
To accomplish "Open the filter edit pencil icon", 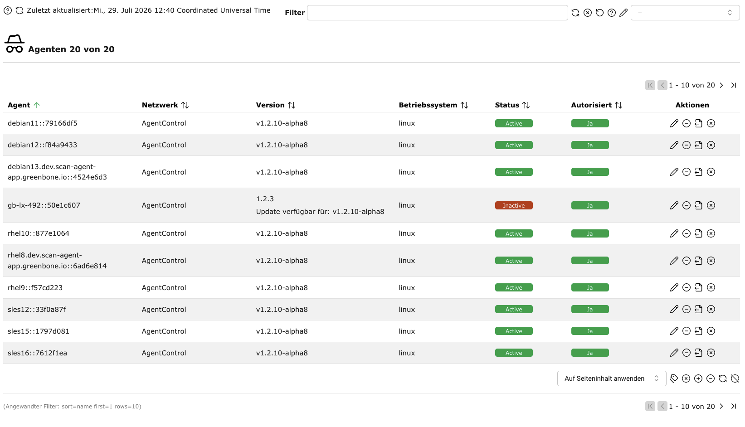I will pyautogui.click(x=624, y=13).
